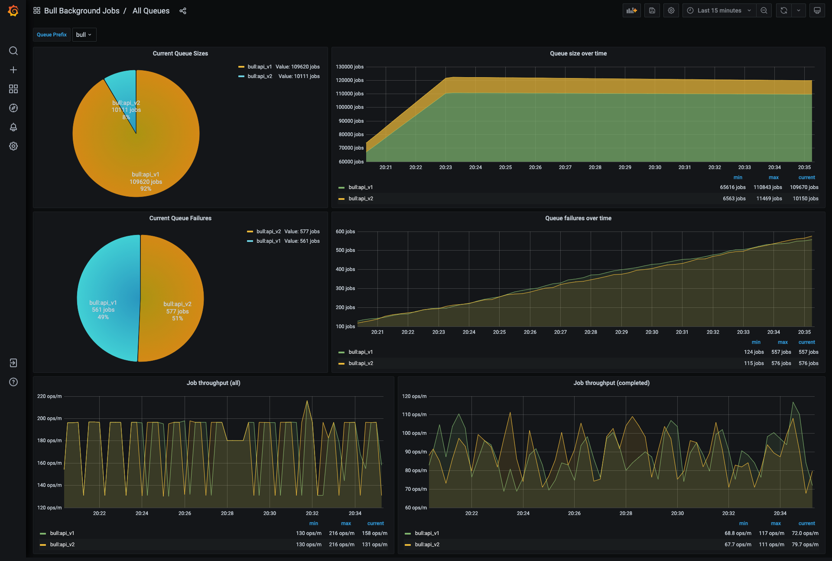
Task: Cycle view mode with the monitor icon
Action: [x=817, y=10]
